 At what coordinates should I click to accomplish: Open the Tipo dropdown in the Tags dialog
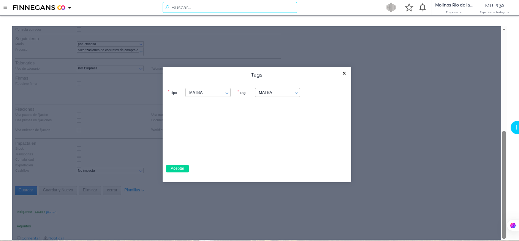tap(208, 92)
